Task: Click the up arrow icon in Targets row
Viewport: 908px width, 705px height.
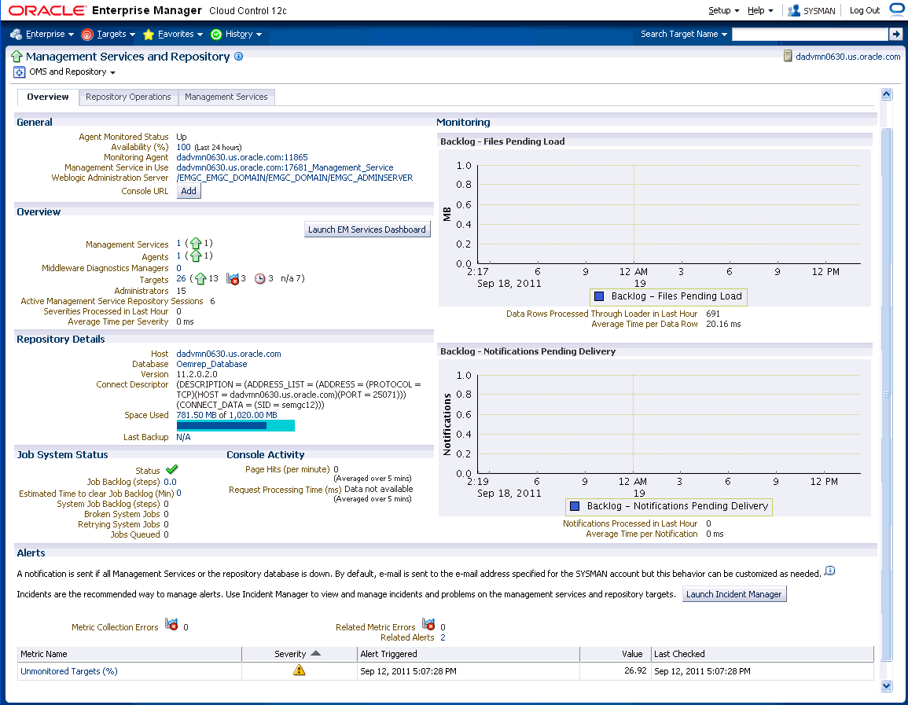Action: point(200,279)
